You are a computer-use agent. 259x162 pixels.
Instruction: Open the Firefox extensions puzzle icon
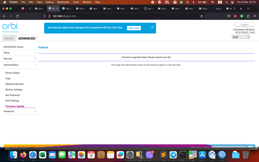point(248,16)
